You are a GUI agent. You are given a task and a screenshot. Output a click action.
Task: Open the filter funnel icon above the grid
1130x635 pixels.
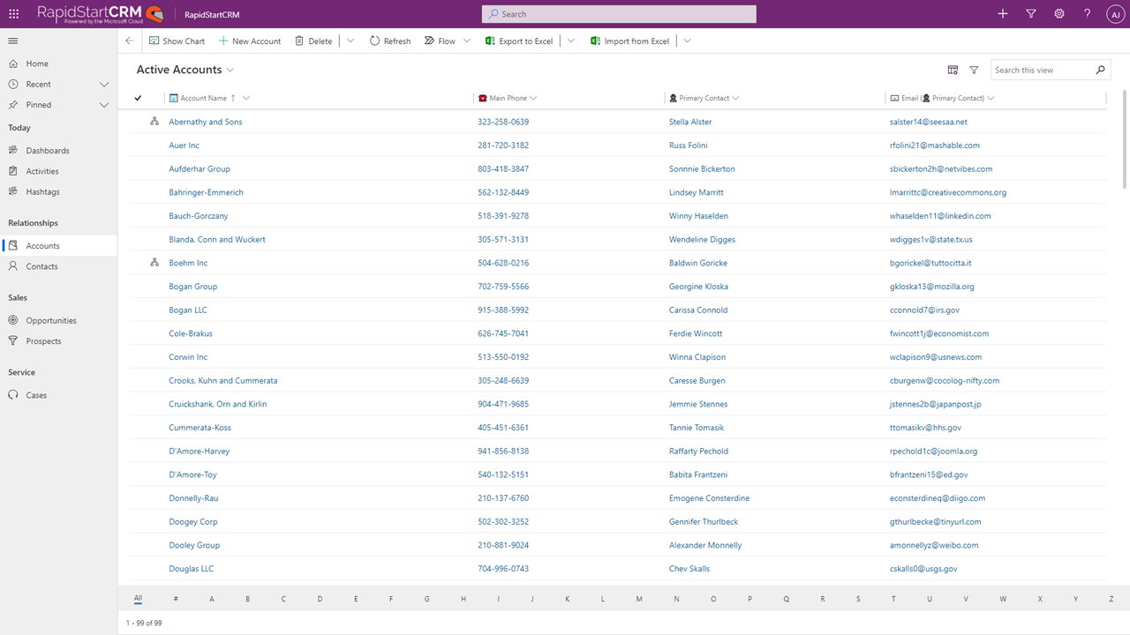(974, 69)
